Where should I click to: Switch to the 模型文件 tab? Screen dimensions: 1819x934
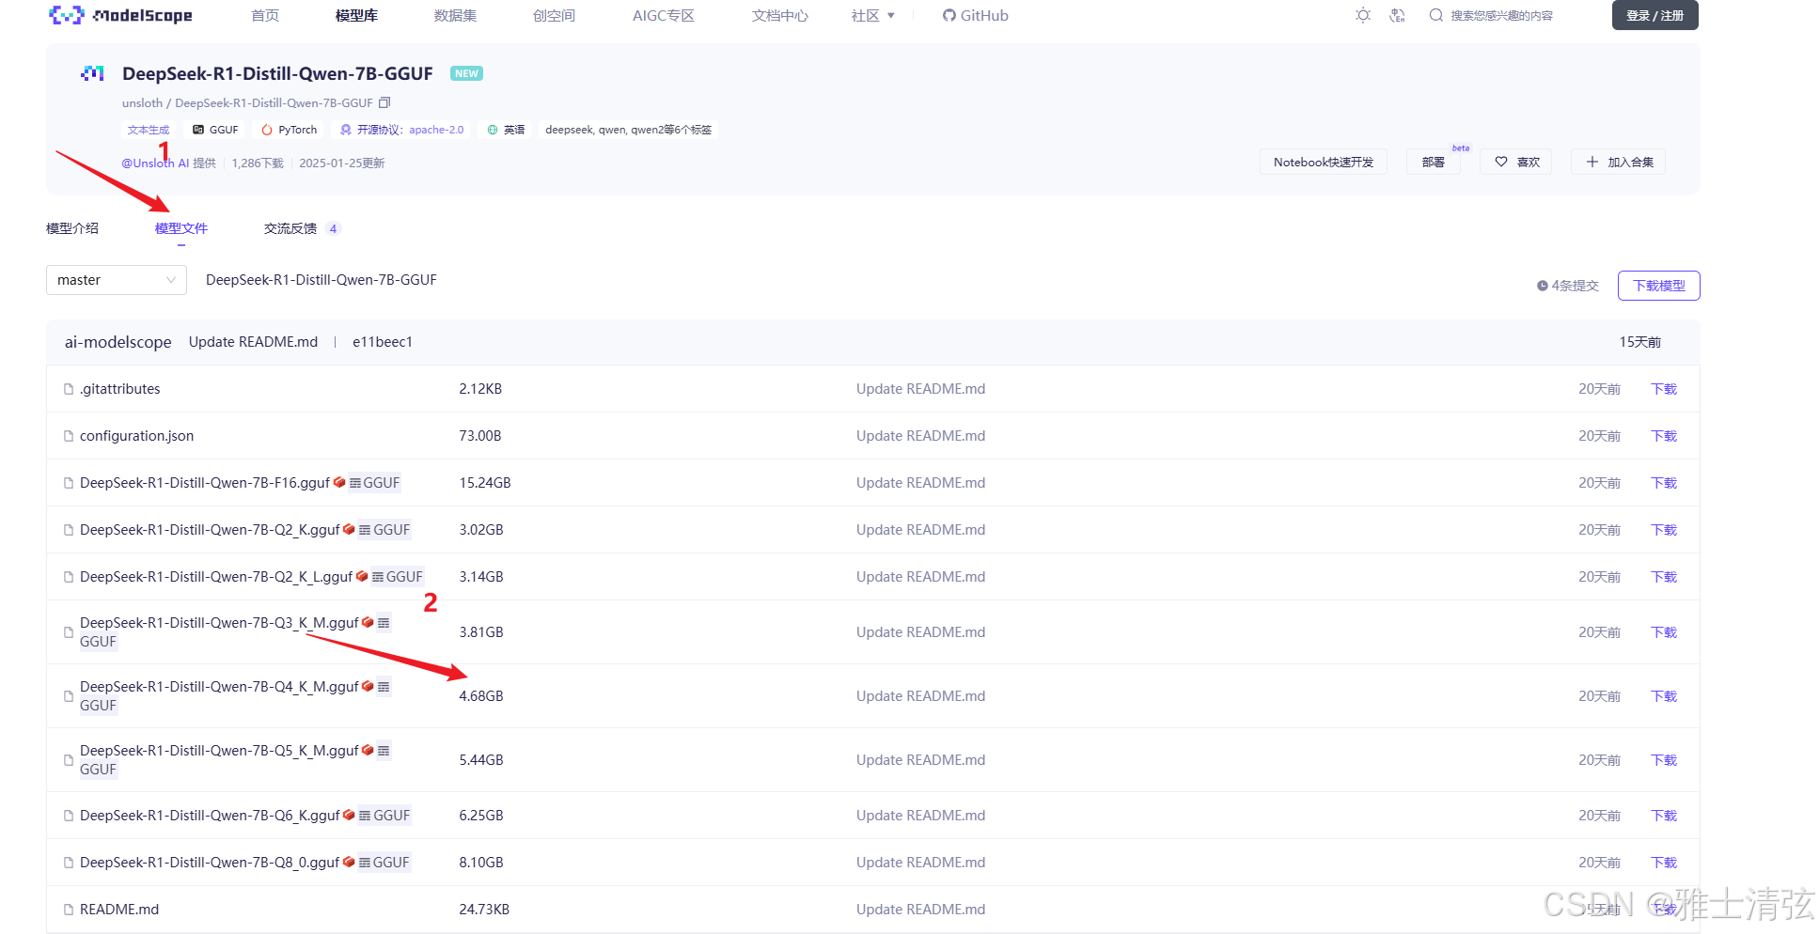pyautogui.click(x=181, y=228)
